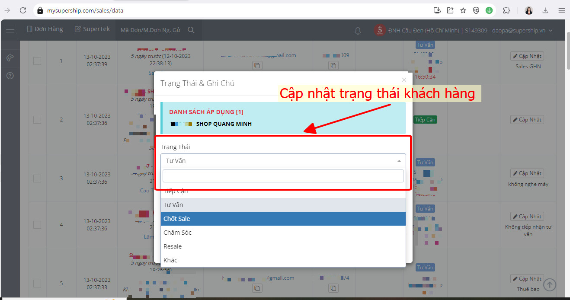Close the Trạng Thái & Ghi Chú dialog
The height and width of the screenshot is (300, 570).
(x=404, y=80)
